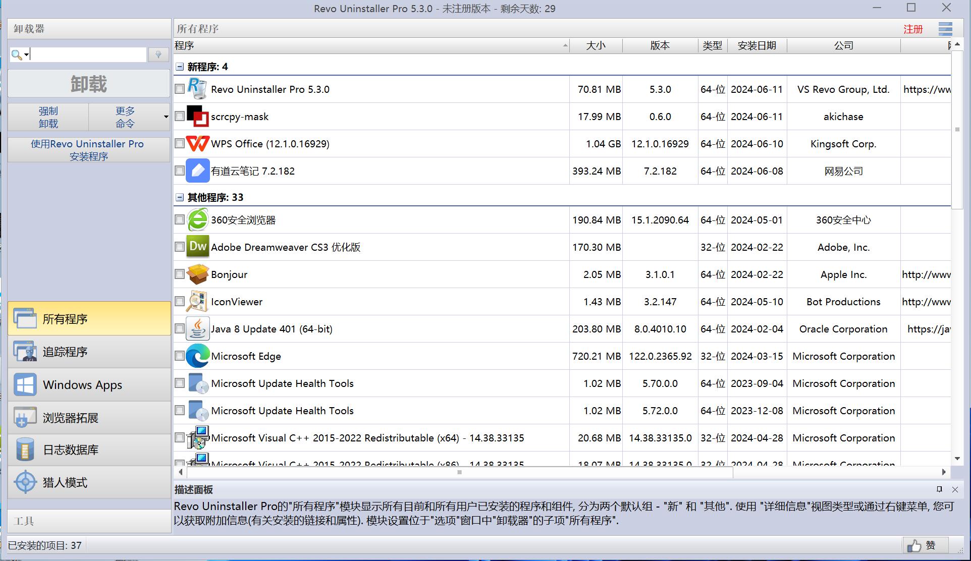Screen dimensions: 971x561
Task: Click the WPS Office red W icon
Action: point(197,144)
